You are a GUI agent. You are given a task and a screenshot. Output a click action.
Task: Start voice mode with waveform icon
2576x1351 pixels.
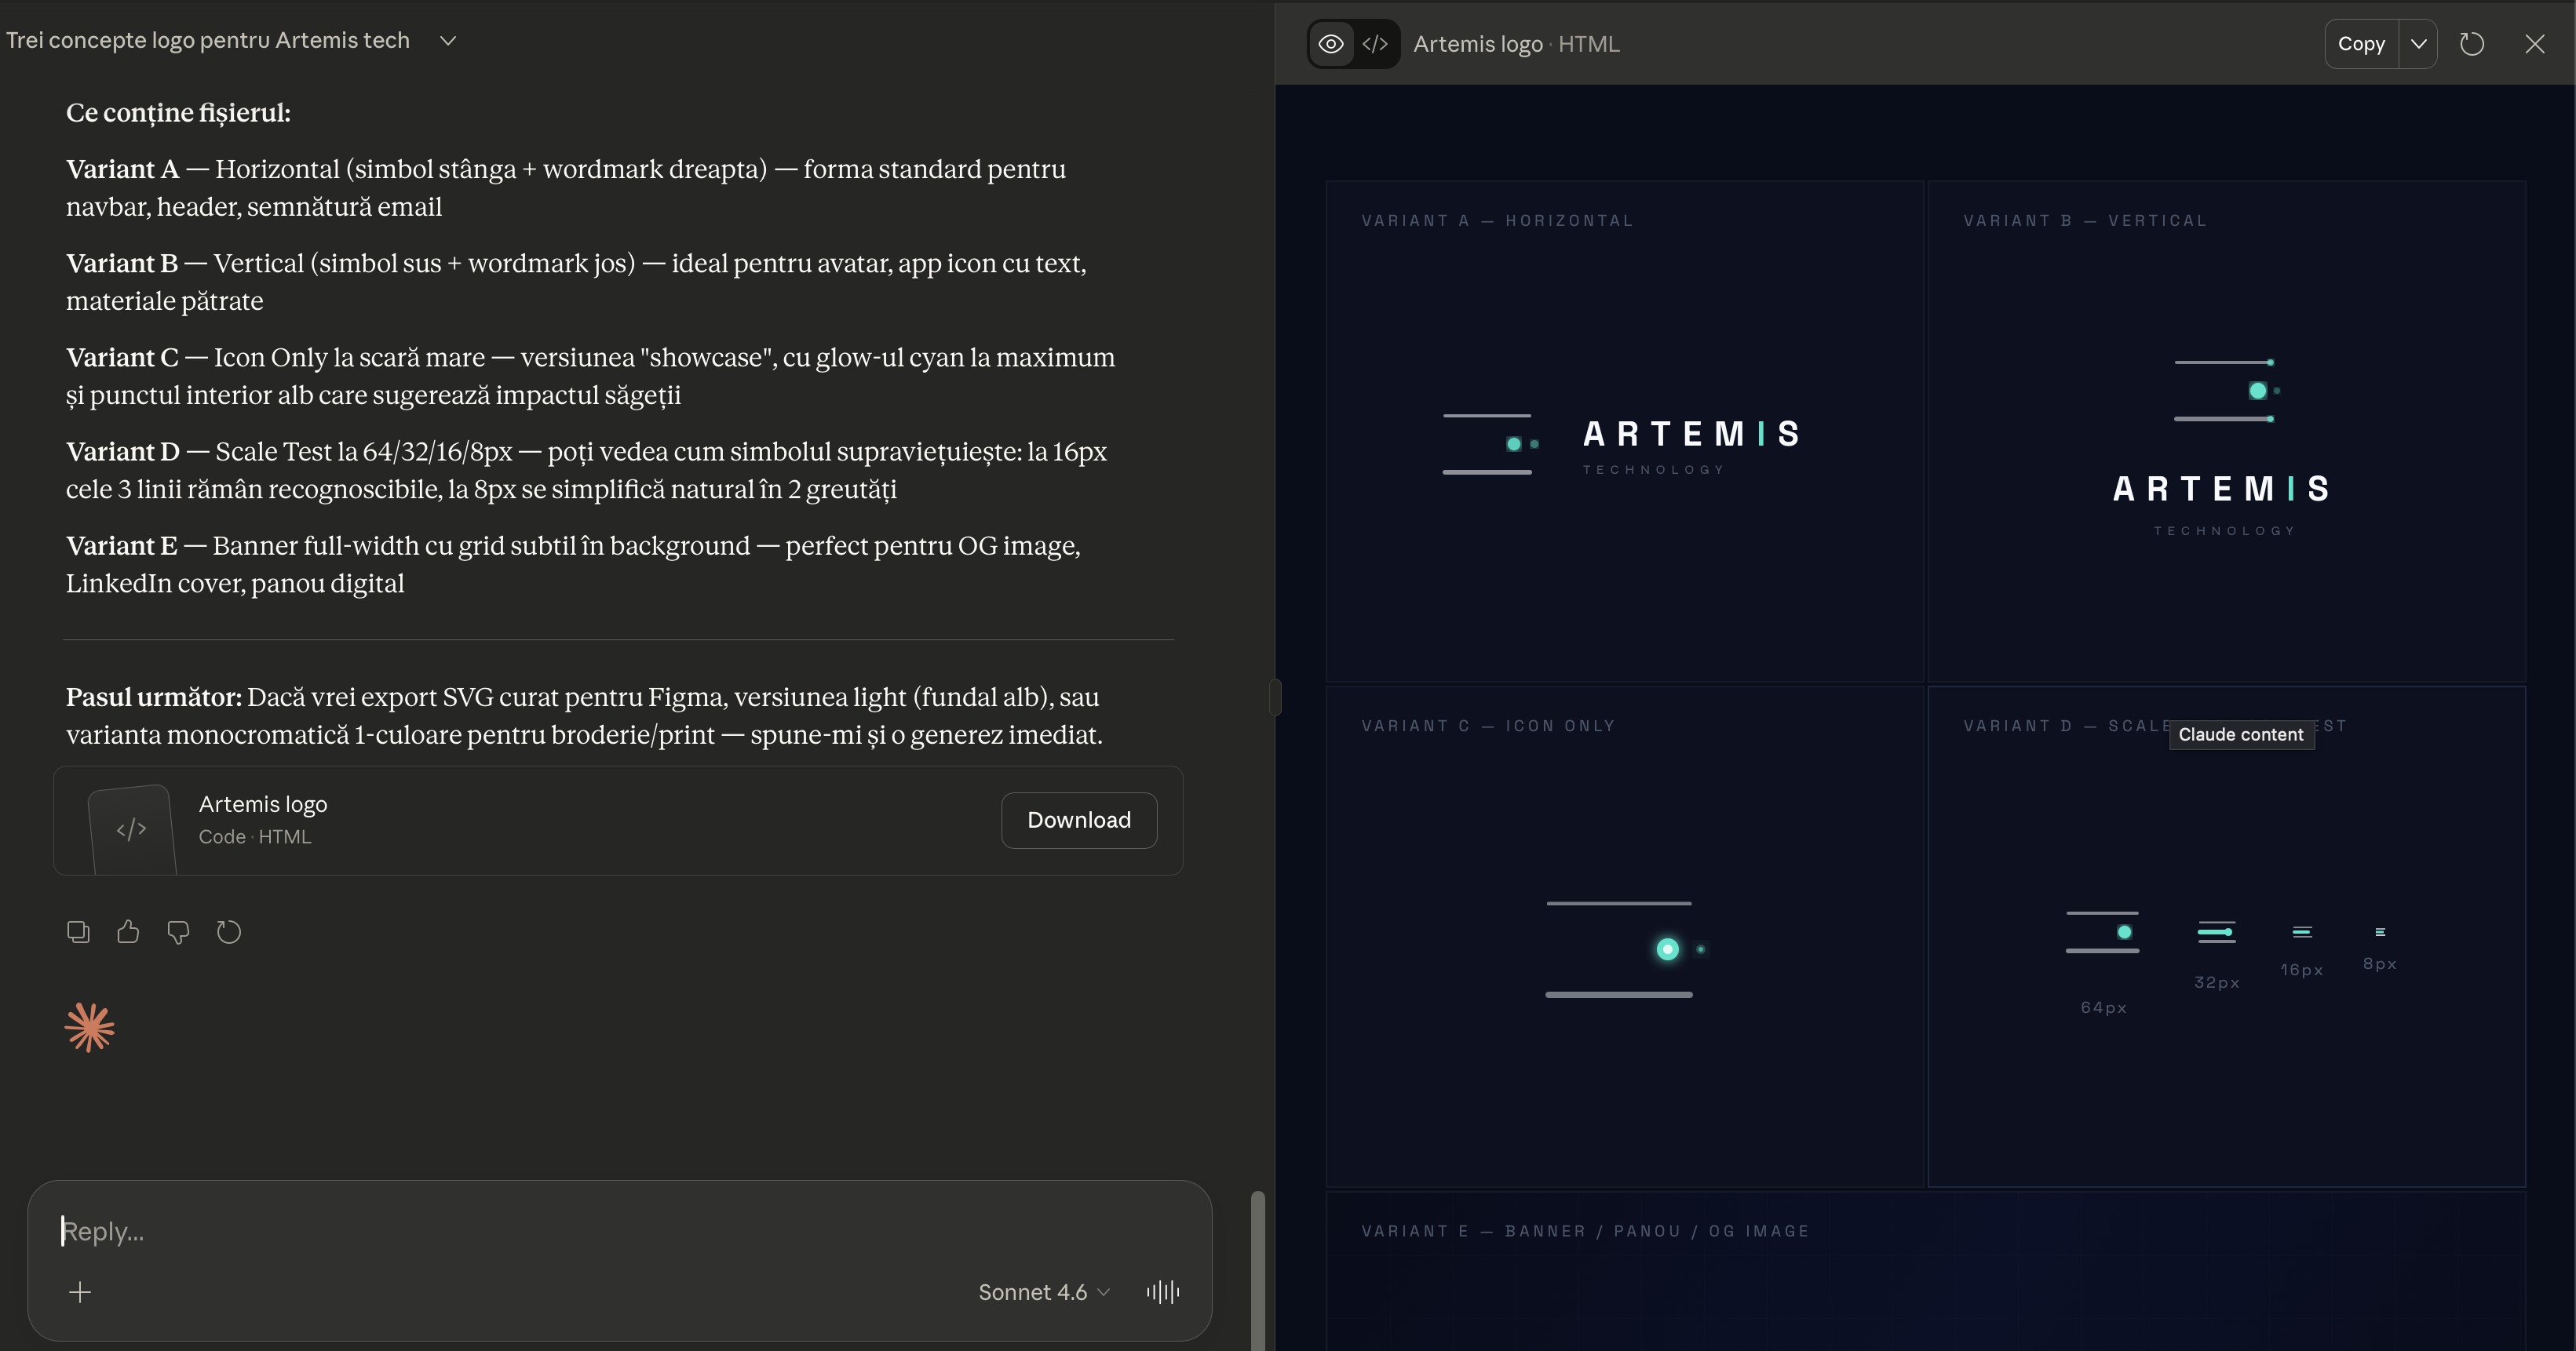point(1163,1292)
